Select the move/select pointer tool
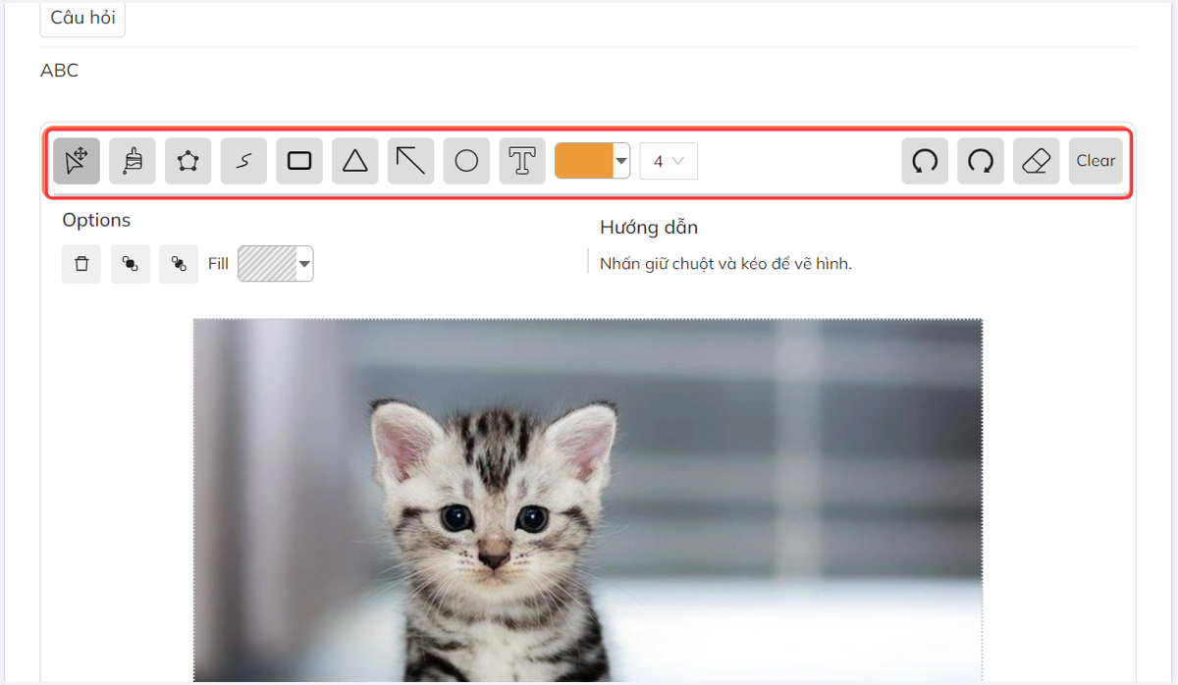The height and width of the screenshot is (685, 1178). (77, 161)
